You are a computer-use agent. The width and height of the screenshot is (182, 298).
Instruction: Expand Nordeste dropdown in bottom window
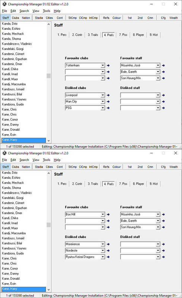[103, 251]
